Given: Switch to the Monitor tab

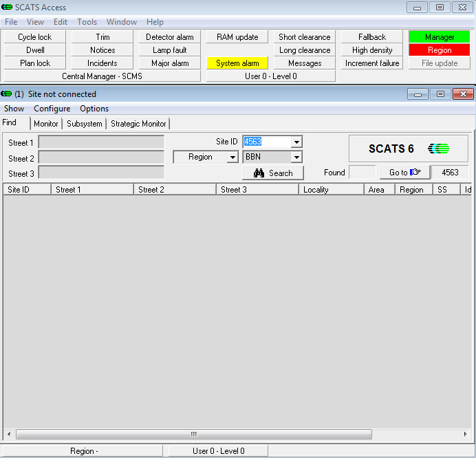Looking at the screenshot, I should coord(46,124).
